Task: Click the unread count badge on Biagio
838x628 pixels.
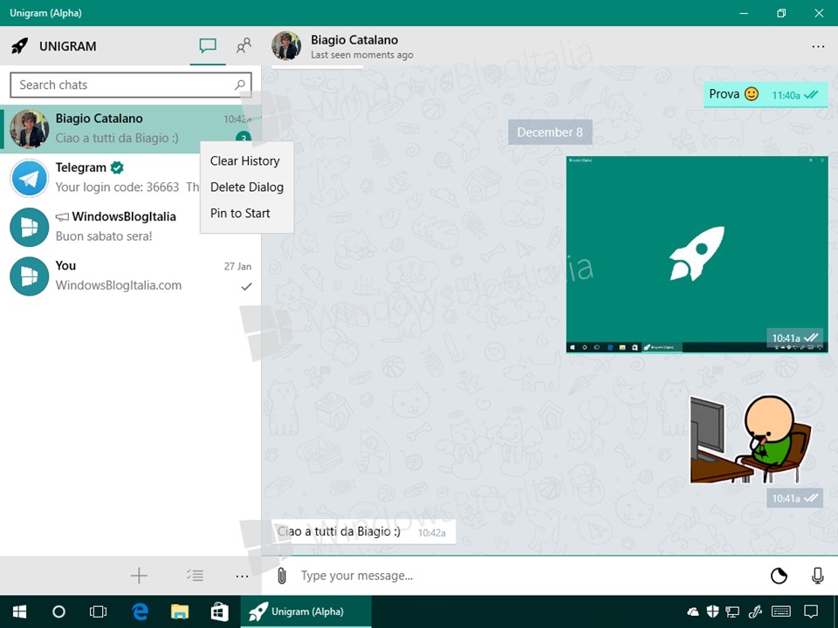Action: pos(244,139)
